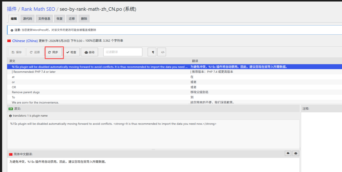
Task: Switch to the 迁移 tab
Action: tap(72, 19)
